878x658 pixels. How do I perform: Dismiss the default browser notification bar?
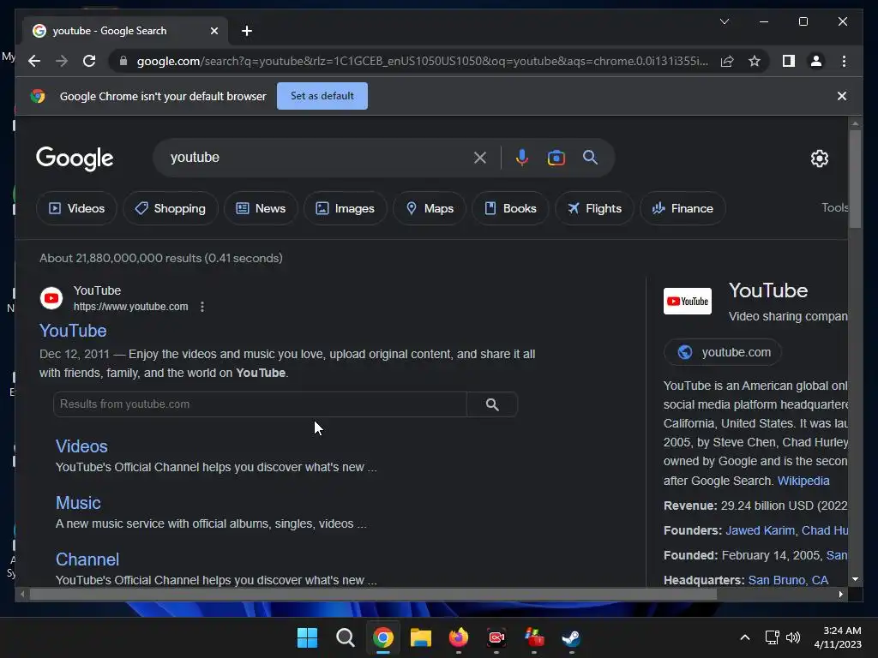tap(841, 96)
